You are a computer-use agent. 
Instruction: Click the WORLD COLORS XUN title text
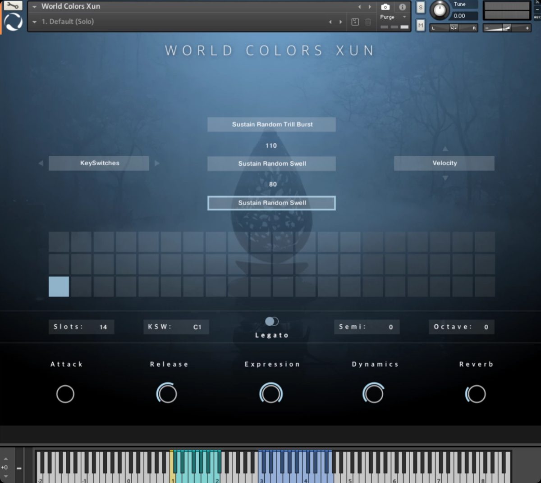[x=270, y=50]
